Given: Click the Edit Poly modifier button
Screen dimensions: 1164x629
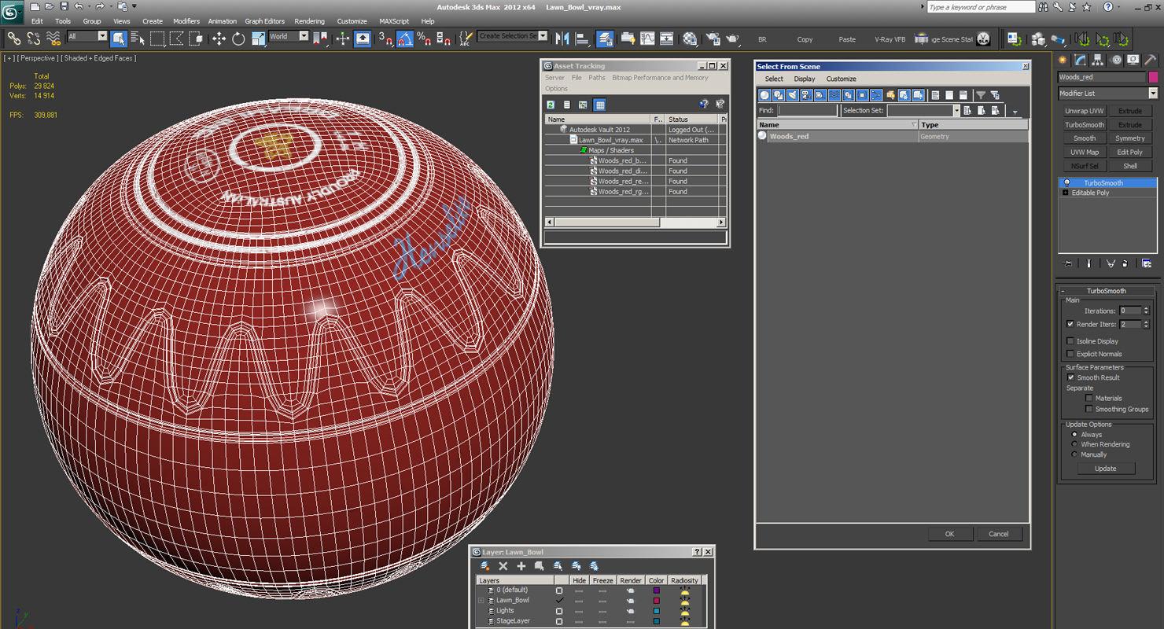Looking at the screenshot, I should (1130, 153).
